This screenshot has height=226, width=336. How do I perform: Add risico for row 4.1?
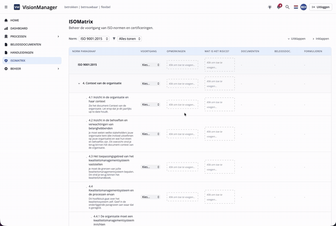click(x=220, y=105)
